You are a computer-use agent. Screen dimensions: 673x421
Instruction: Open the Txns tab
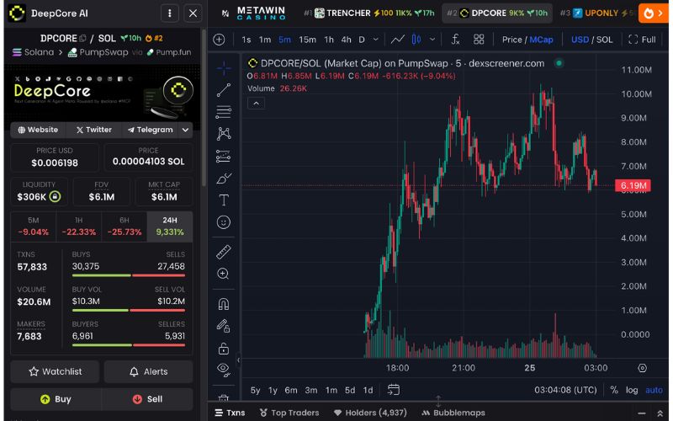pos(230,413)
